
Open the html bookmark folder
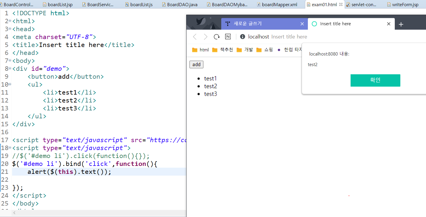tap(200, 50)
